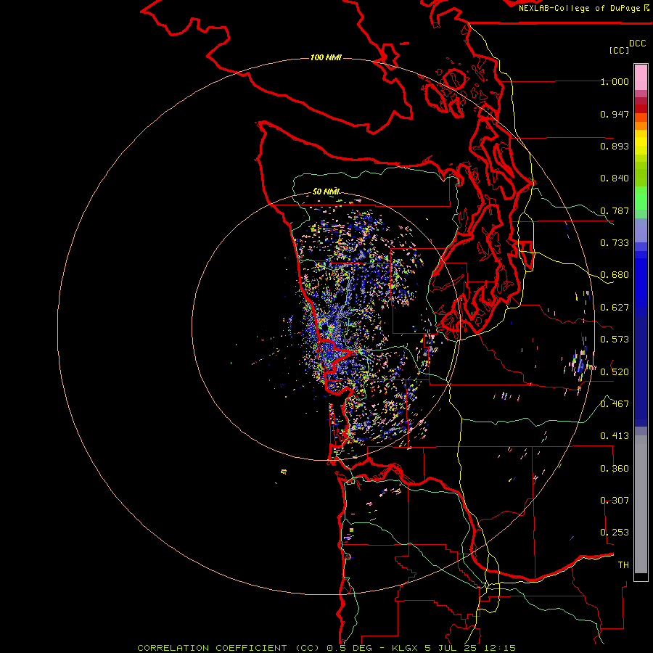Click the 0.787 color scale value
Image resolution: width=653 pixels, height=653 pixels.
pyautogui.click(x=615, y=210)
